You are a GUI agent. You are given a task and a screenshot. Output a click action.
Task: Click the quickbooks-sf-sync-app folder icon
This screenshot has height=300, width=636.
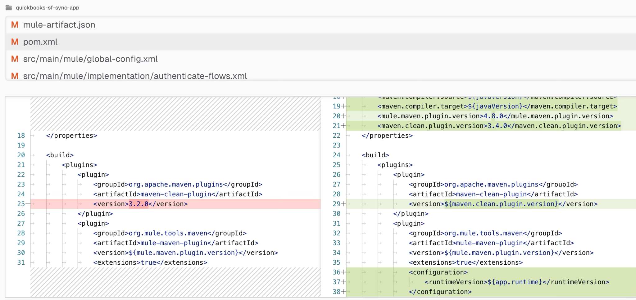(9, 8)
